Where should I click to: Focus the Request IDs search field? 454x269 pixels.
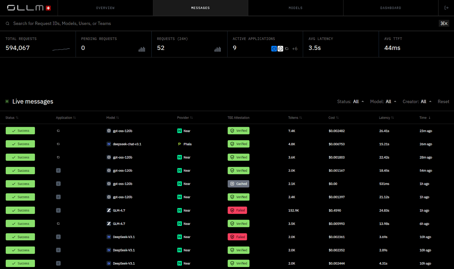click(221, 24)
